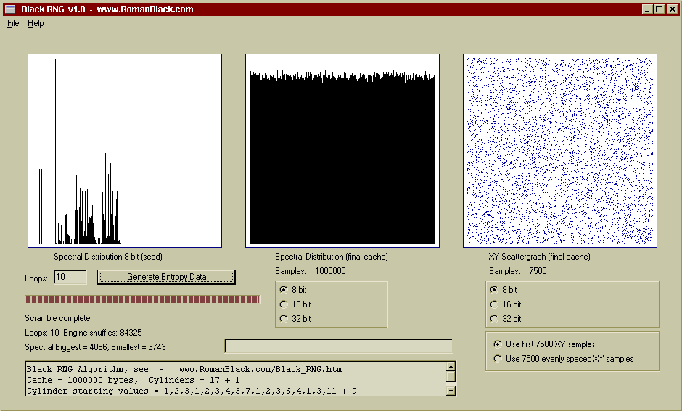The height and width of the screenshot is (411, 682).
Task: Enable Use 7500 evenly spaced XY samples
Action: click(497, 359)
